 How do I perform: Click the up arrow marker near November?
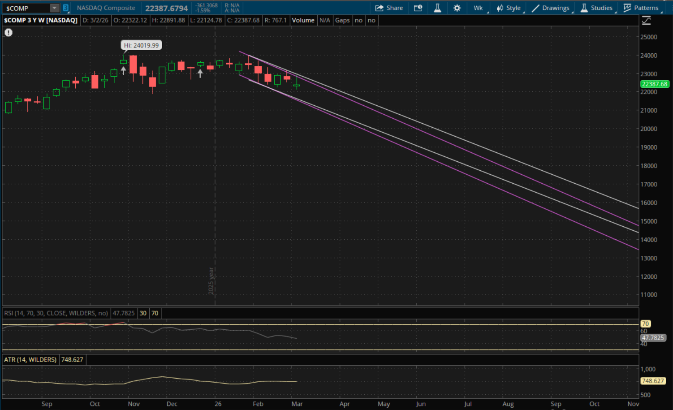pos(123,70)
